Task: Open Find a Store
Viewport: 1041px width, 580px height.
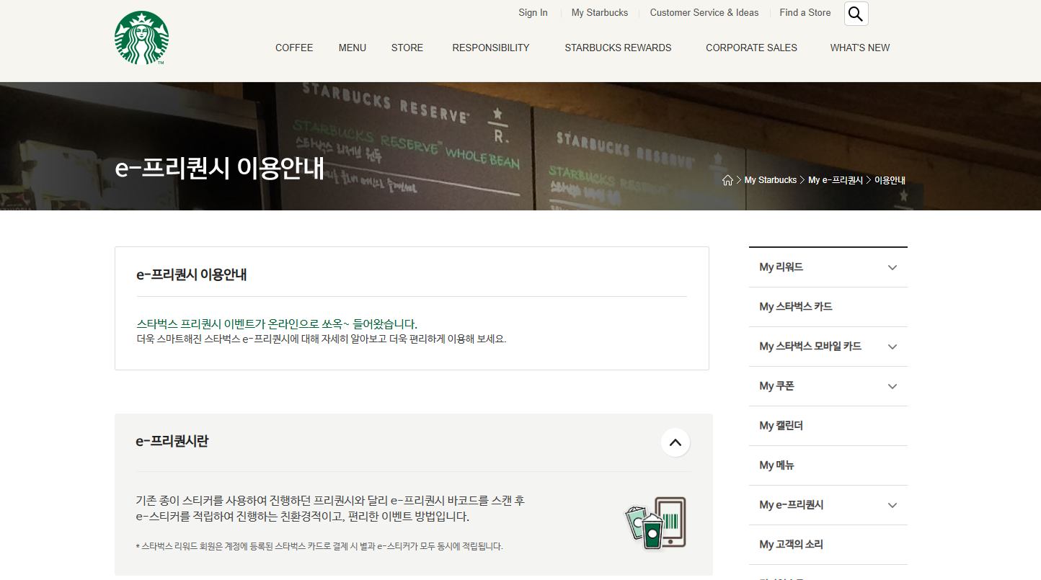Action: click(x=805, y=12)
